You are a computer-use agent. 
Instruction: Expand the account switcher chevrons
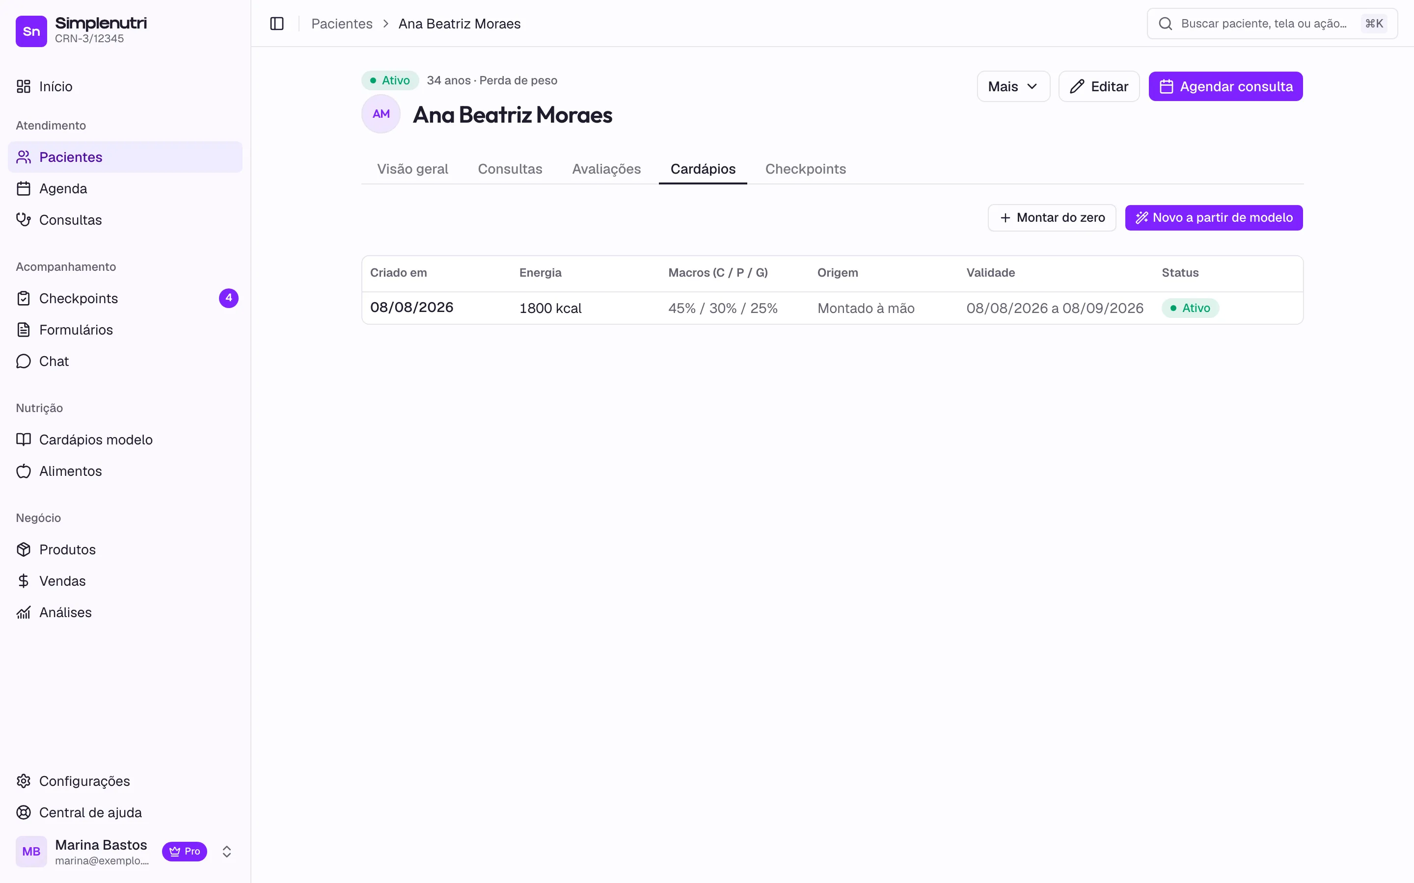point(227,852)
